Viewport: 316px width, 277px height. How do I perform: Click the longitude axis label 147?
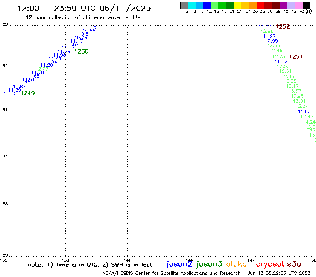click(x=251, y=260)
